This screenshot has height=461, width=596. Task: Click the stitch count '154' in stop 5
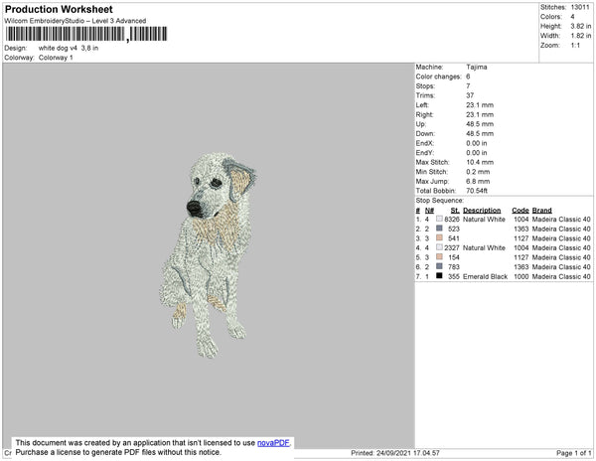coord(454,257)
